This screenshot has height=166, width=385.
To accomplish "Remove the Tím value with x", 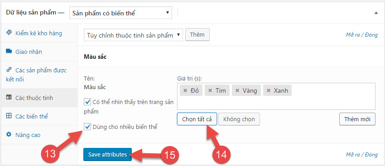I will 210,91.
